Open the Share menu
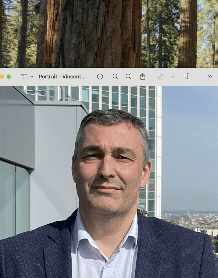218x278 pixels. pos(143,77)
